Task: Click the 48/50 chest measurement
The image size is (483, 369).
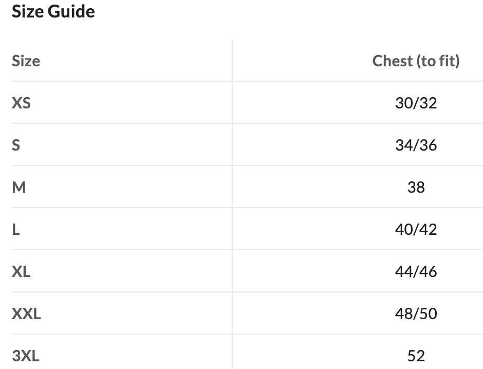Action: point(416,314)
